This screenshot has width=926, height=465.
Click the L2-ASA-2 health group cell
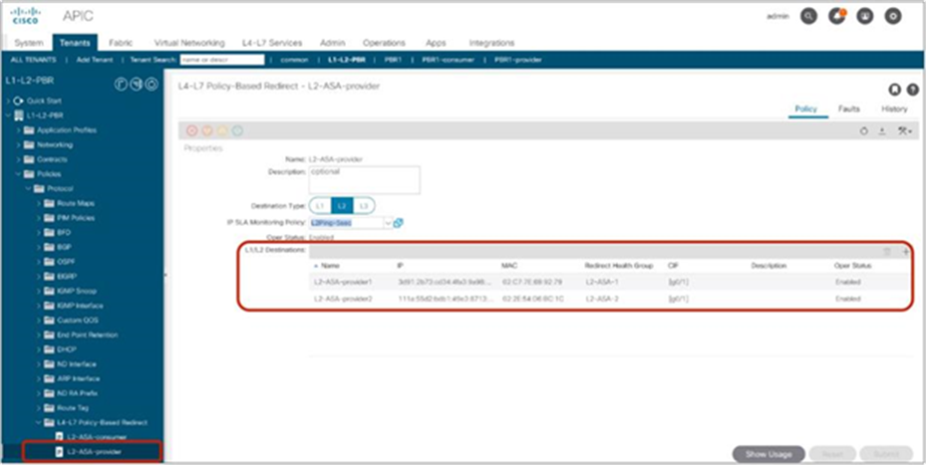601,299
